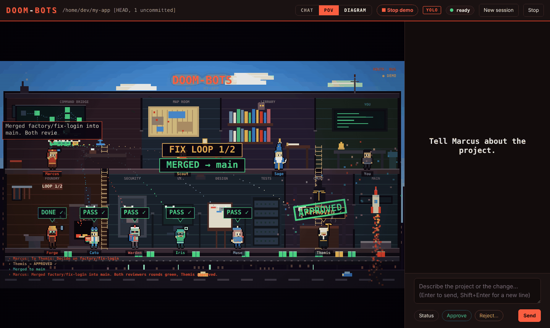550x328 pixels.
Task: Open the Reject... option
Action: [489, 315]
